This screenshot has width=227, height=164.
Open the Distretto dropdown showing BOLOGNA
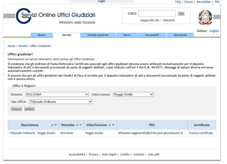click(57, 95)
